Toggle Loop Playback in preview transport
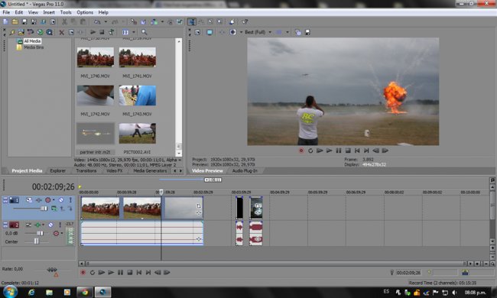 [310, 151]
